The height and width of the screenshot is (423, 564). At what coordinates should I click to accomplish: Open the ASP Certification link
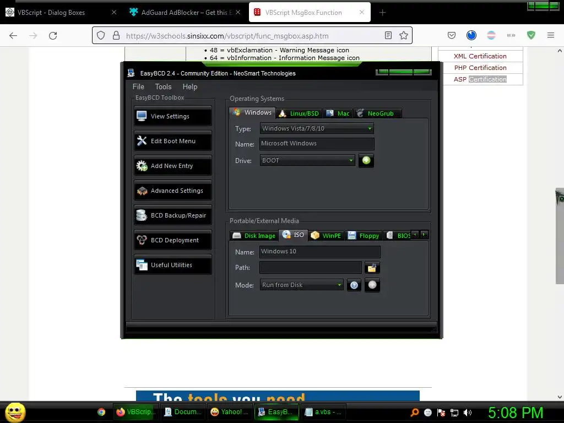tap(480, 79)
